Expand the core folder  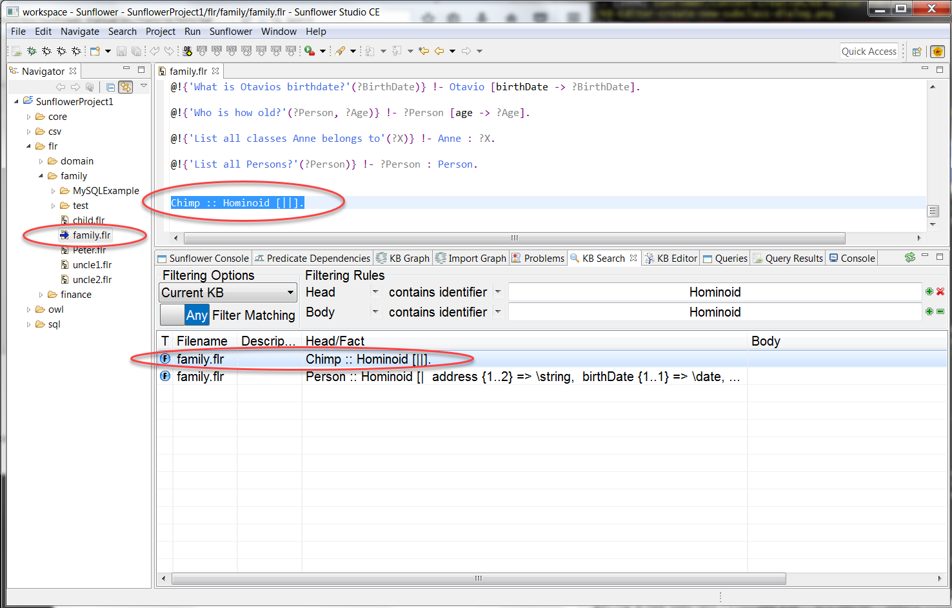[x=28, y=117]
